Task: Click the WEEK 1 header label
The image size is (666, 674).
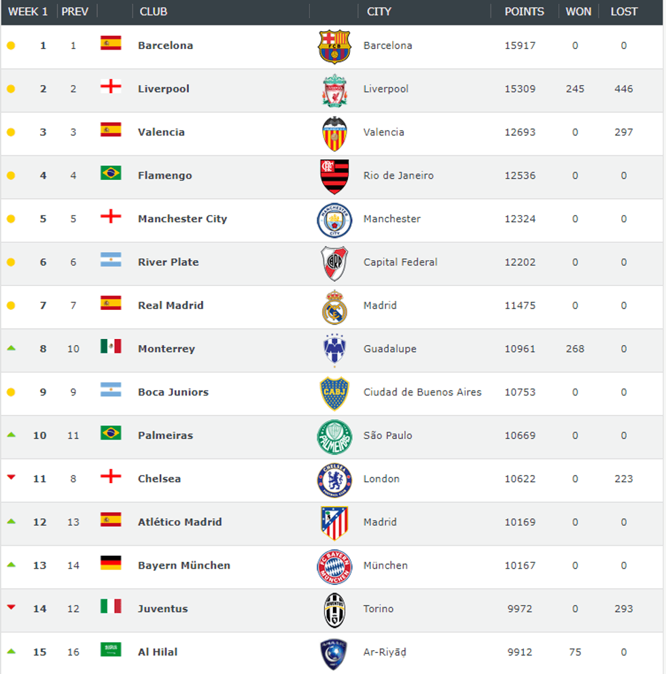Action: click(x=28, y=12)
